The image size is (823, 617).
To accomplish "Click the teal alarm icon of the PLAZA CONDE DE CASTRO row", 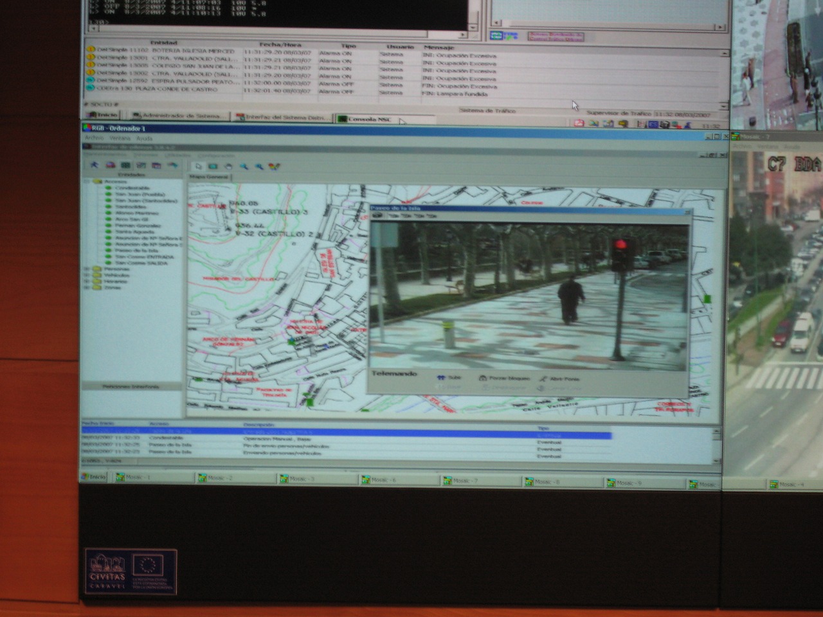I will click(x=91, y=88).
